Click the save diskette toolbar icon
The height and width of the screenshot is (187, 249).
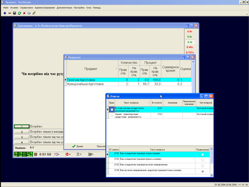(14, 13)
